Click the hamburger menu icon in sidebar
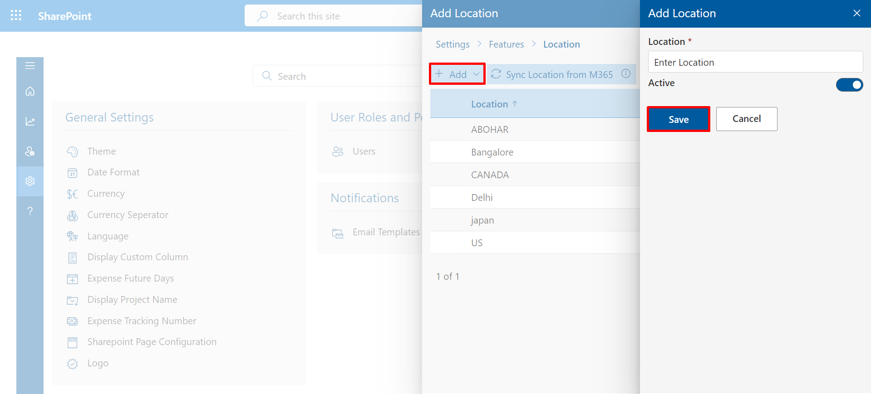Image resolution: width=871 pixels, height=394 pixels. tap(30, 66)
